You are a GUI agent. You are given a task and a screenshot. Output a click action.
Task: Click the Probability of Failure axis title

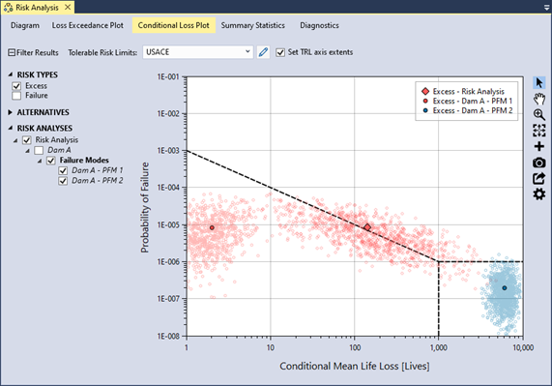pyautogui.click(x=145, y=207)
